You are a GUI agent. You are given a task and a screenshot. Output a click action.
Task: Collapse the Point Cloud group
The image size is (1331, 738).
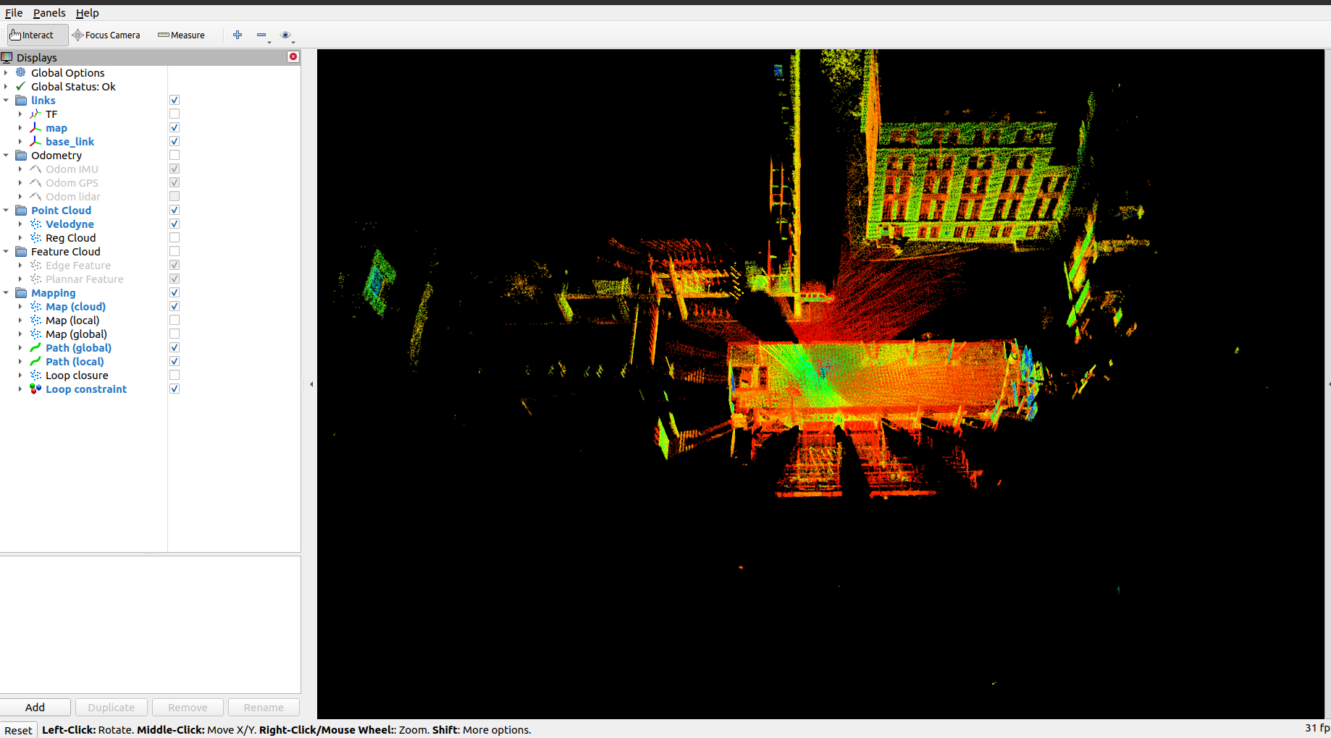[6, 210]
